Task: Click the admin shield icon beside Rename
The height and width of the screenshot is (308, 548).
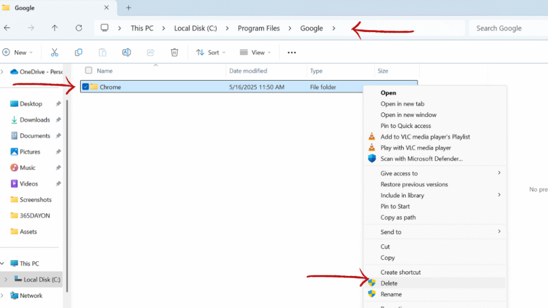Action: [x=371, y=294]
